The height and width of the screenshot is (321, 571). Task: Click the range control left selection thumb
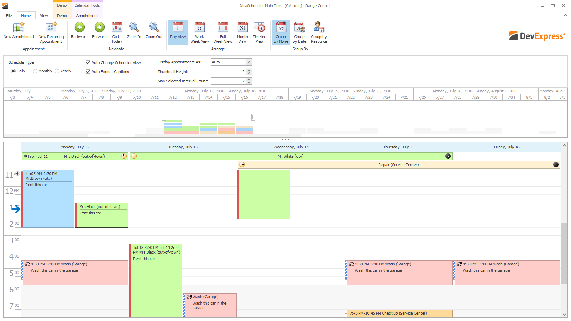[x=164, y=117]
